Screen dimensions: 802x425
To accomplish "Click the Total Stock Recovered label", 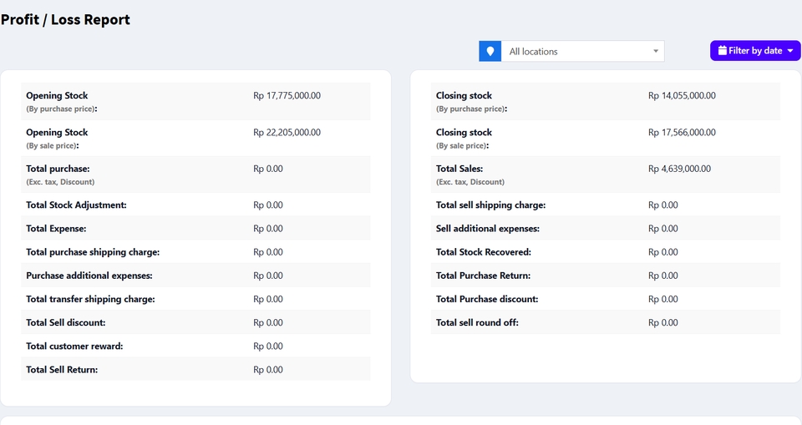I will point(484,252).
